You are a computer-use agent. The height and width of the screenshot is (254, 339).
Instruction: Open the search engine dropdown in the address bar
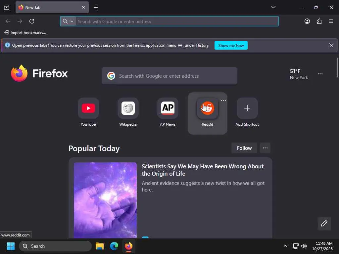[x=72, y=21]
